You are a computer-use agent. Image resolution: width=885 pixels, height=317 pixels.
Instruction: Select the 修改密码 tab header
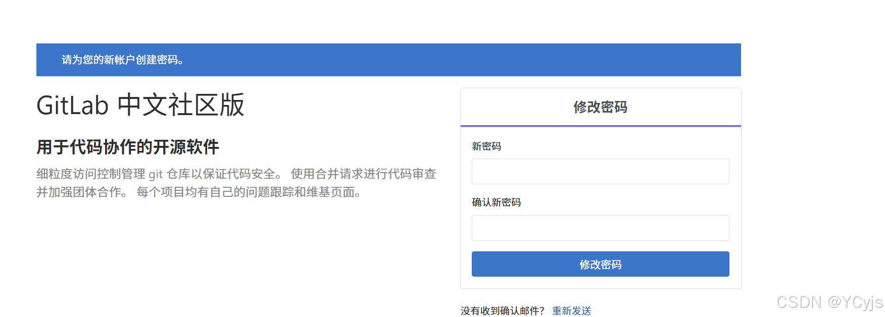tap(600, 107)
